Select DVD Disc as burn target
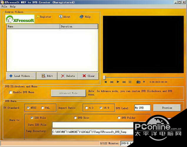Image resolution: width=187 pixels, height=147 pixels. [x=75, y=118]
